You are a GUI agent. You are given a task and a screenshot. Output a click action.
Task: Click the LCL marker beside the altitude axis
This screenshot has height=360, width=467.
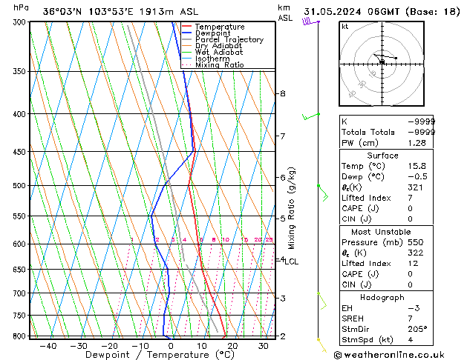pos(291,261)
